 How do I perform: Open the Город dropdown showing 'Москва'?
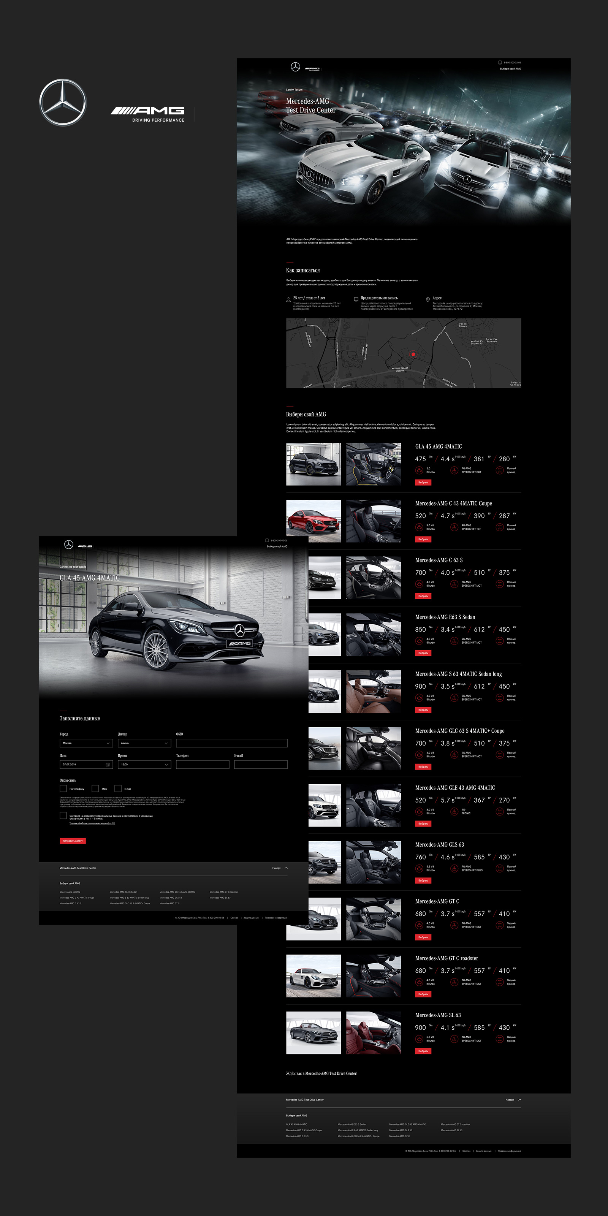coord(86,743)
